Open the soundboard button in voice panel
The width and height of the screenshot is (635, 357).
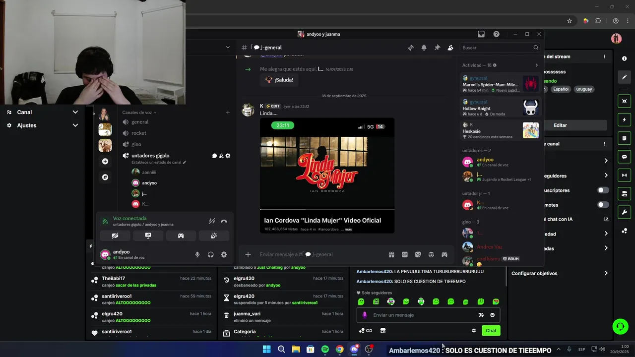click(214, 236)
